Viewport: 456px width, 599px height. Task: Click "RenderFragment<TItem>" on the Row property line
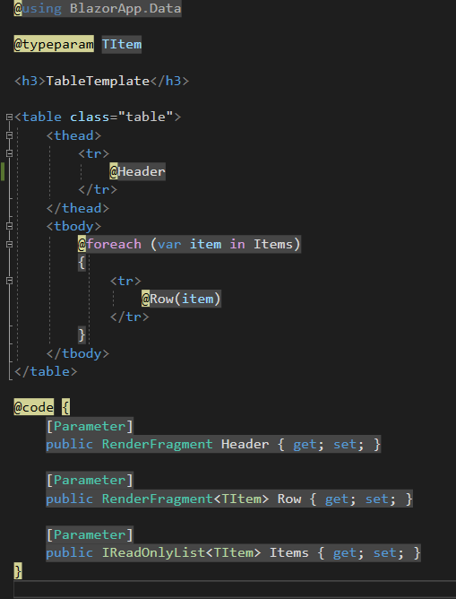[x=185, y=499]
